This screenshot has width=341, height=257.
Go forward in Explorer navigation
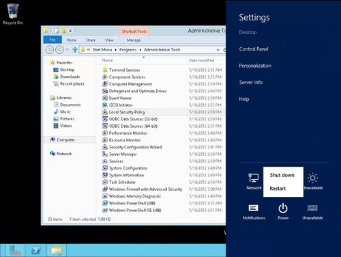tap(59, 50)
